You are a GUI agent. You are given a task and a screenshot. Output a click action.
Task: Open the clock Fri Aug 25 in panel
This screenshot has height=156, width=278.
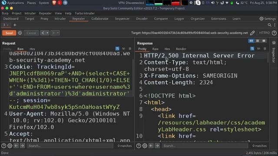pos(263,3)
